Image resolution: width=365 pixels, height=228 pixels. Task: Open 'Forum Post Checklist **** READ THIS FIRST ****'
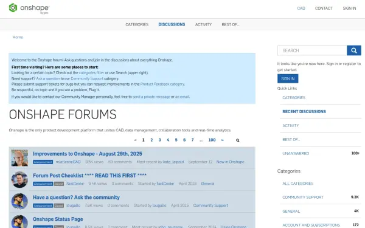(x=89, y=176)
